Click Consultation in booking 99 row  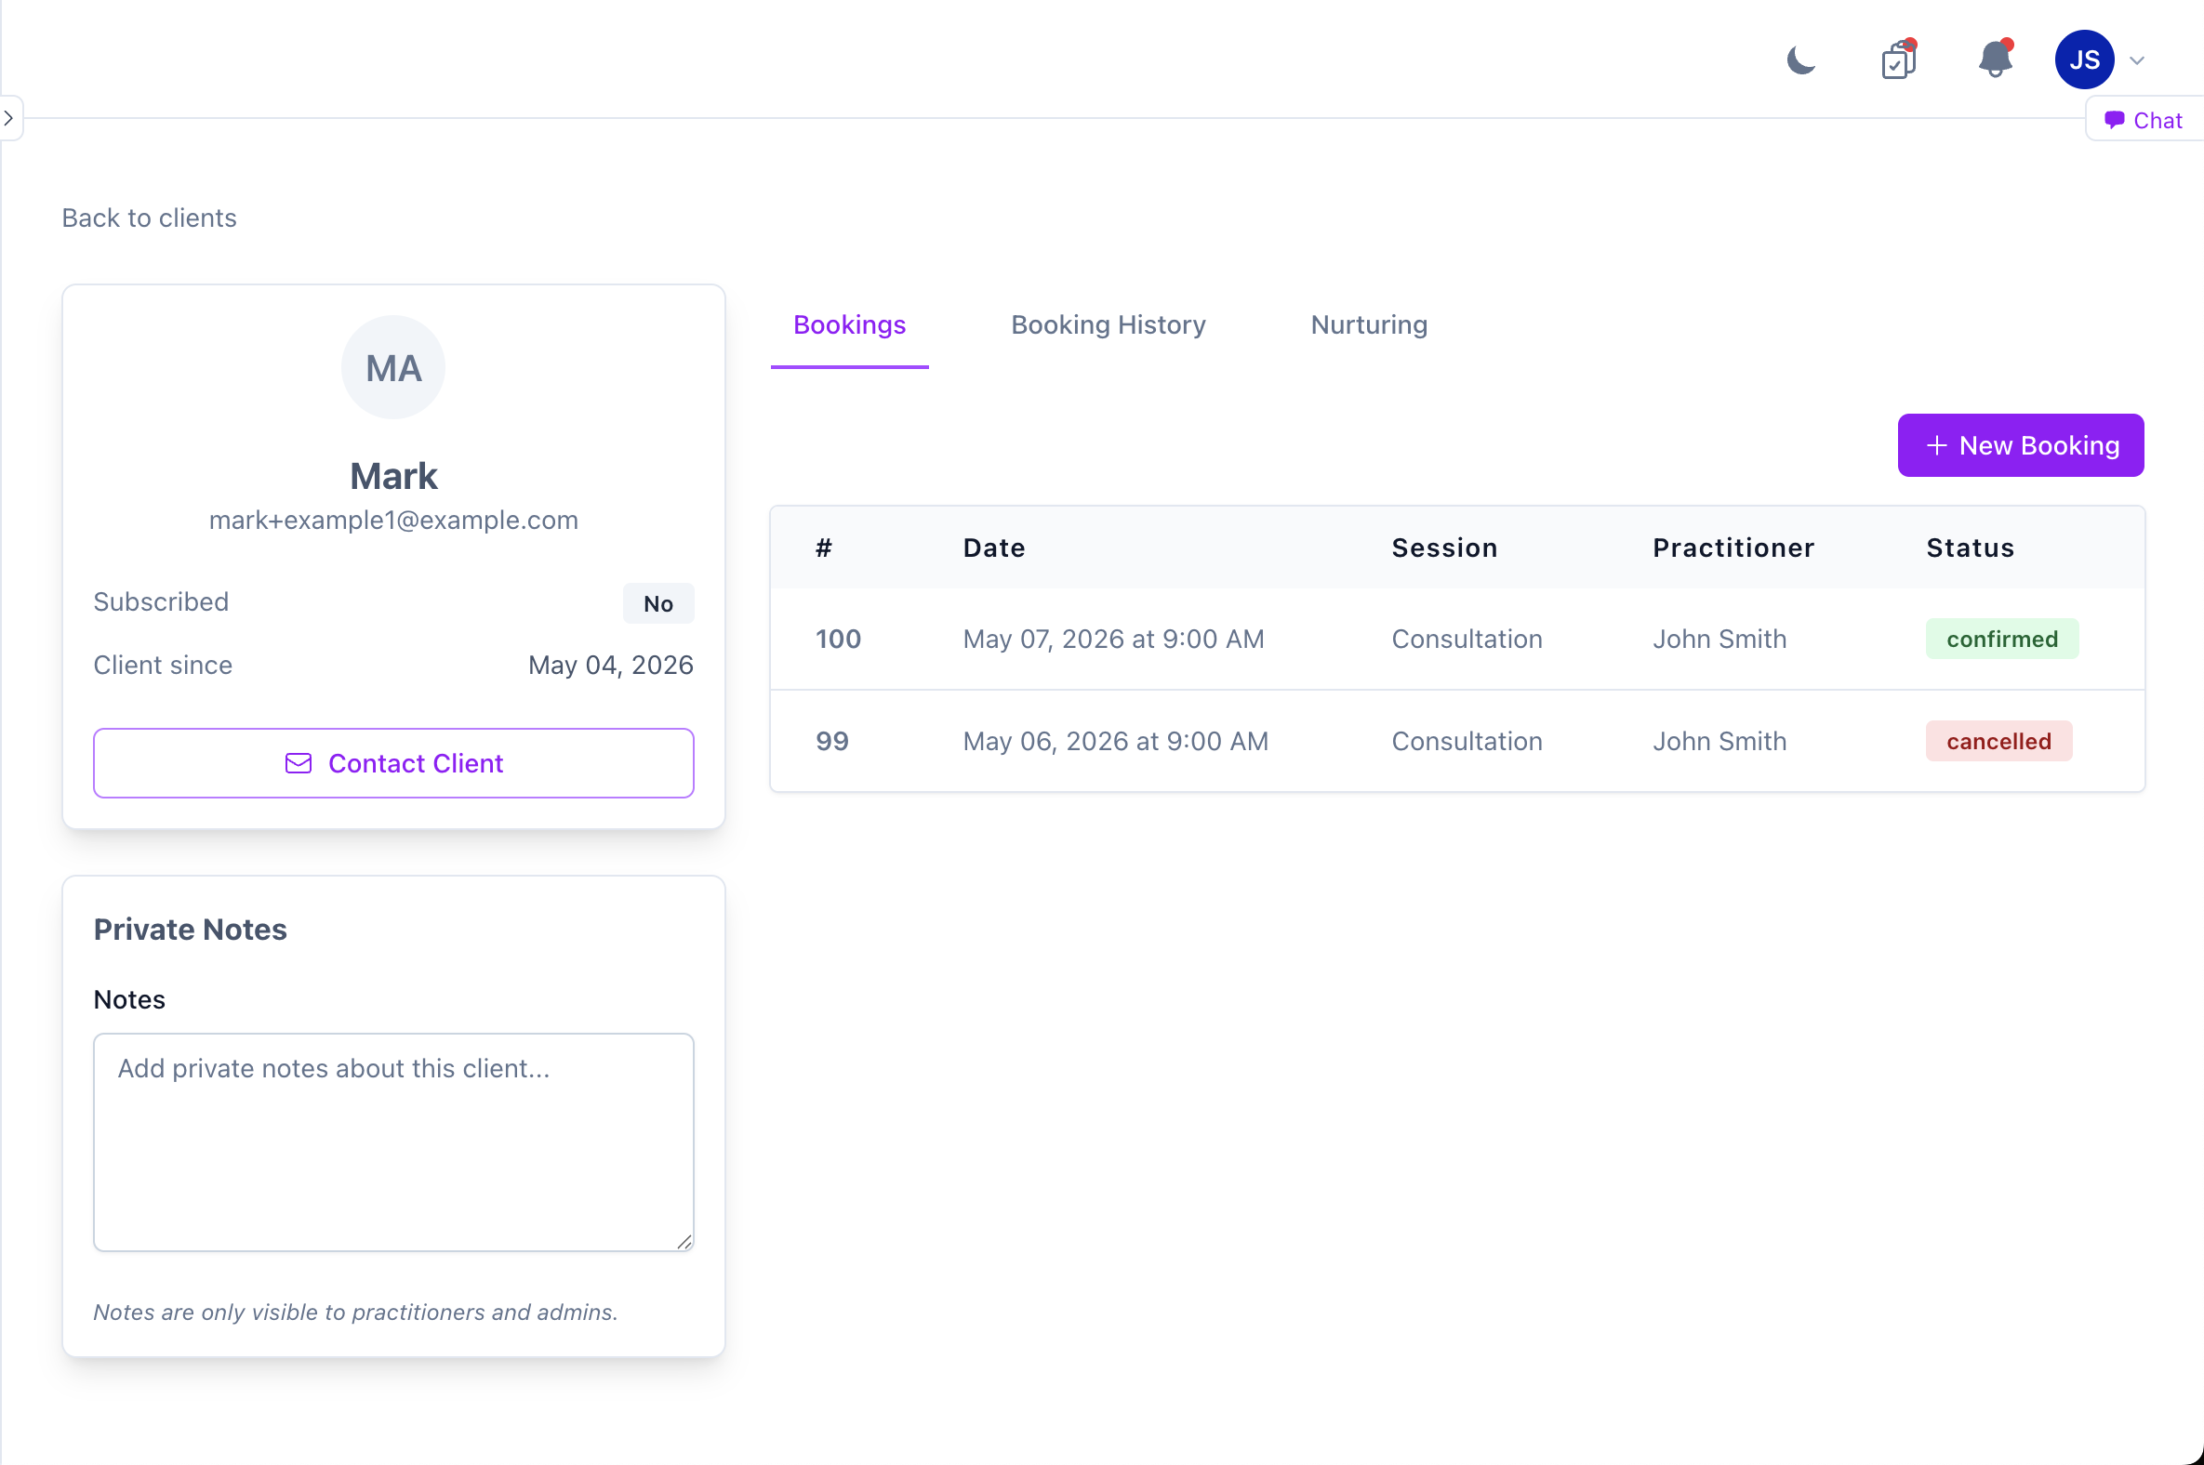click(1467, 741)
